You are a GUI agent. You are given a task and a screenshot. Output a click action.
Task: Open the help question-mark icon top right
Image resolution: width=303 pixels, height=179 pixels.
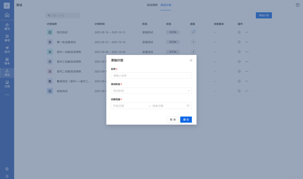click(297, 5)
